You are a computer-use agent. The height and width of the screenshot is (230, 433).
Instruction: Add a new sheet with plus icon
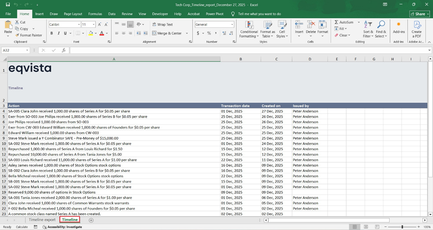(91, 220)
